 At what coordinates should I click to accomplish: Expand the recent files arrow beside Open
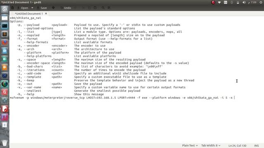(32, 8)
